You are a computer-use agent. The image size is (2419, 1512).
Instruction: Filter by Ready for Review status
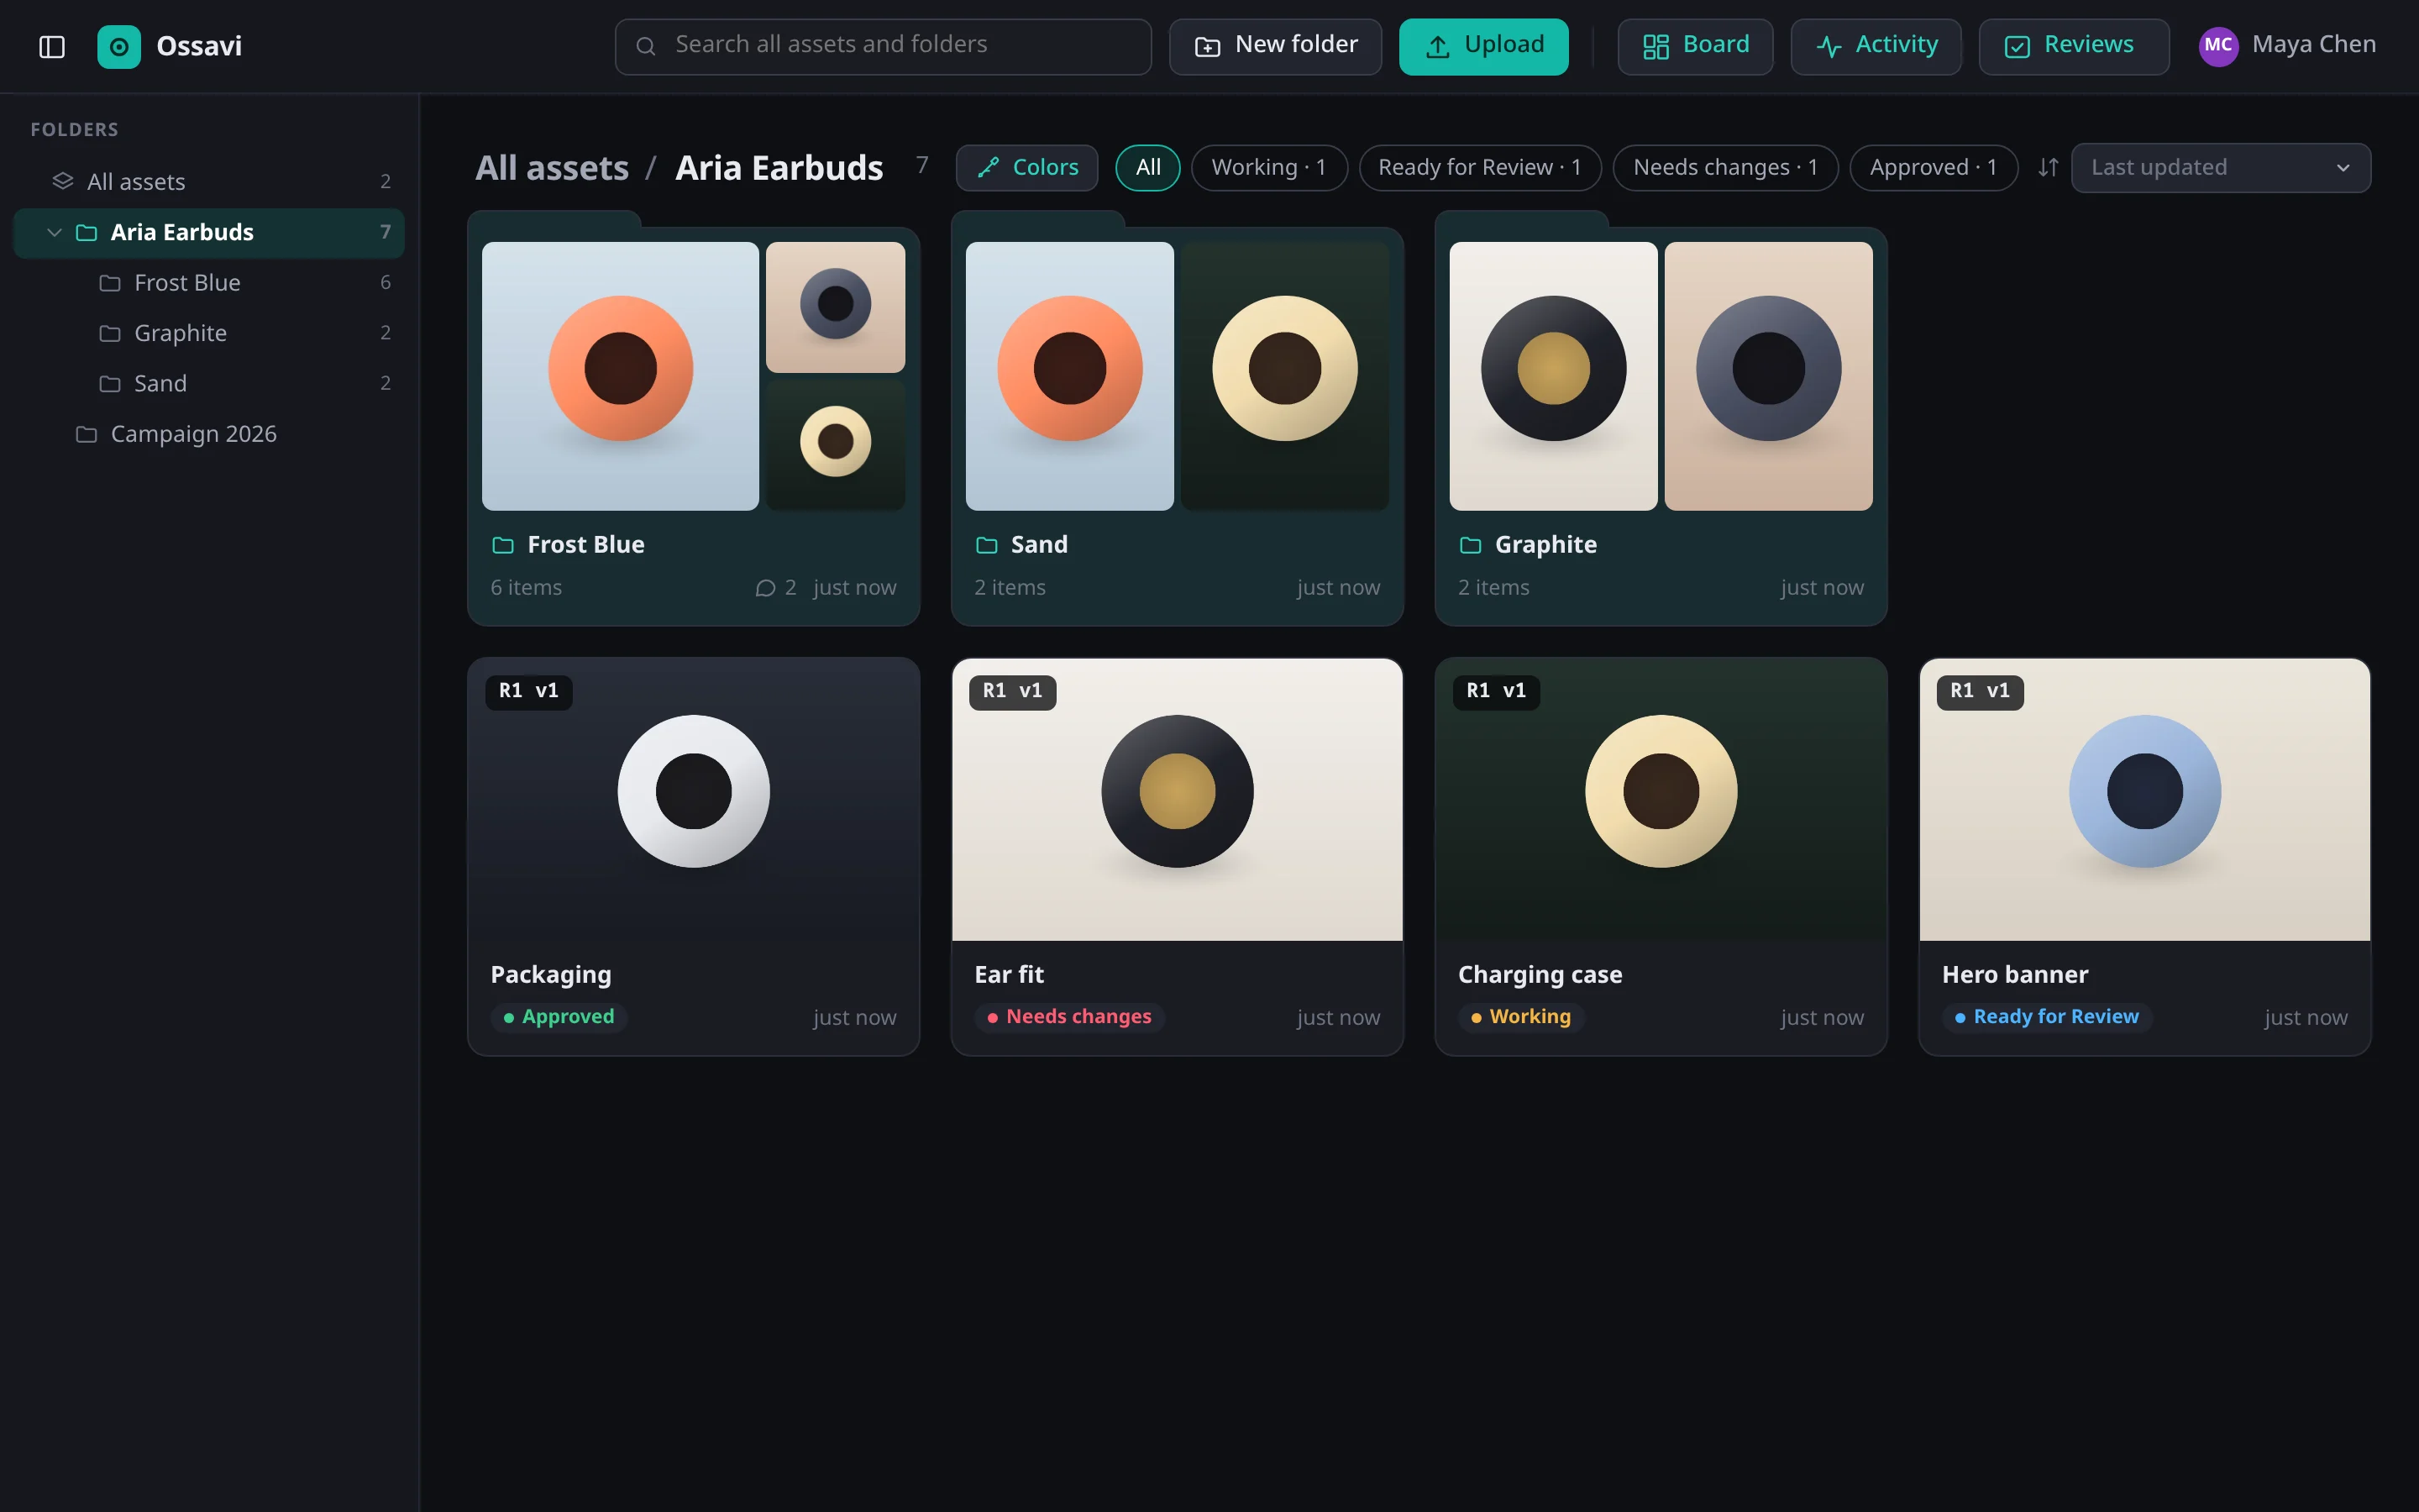(x=1479, y=167)
